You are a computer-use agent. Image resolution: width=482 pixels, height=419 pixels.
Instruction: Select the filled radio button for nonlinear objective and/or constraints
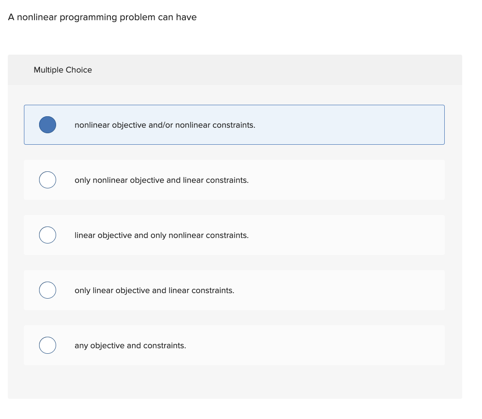click(x=48, y=125)
